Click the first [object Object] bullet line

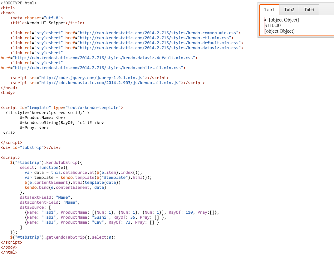click(284, 20)
